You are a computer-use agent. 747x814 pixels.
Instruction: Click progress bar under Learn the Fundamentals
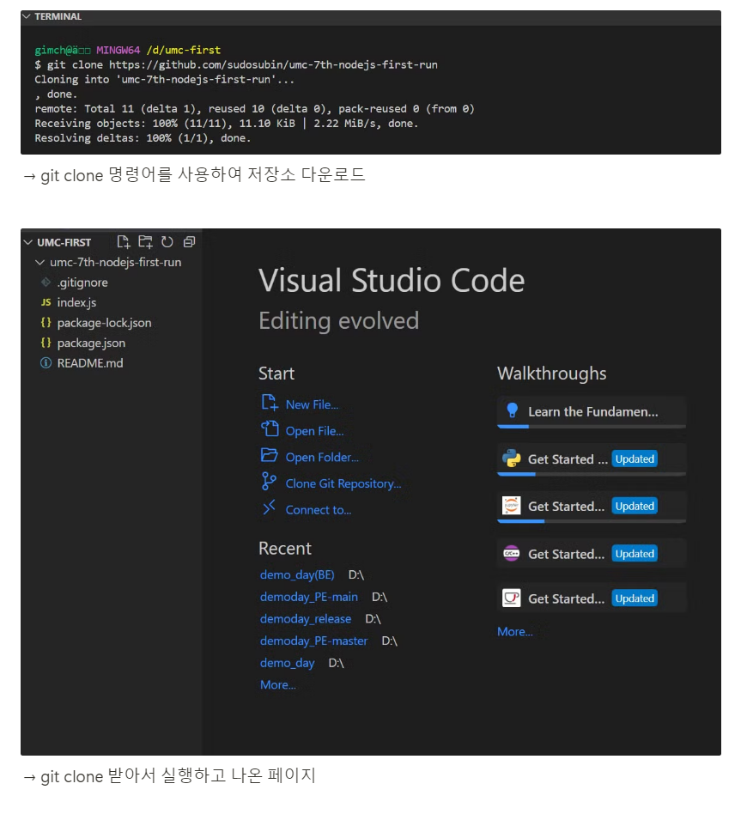tap(592, 427)
